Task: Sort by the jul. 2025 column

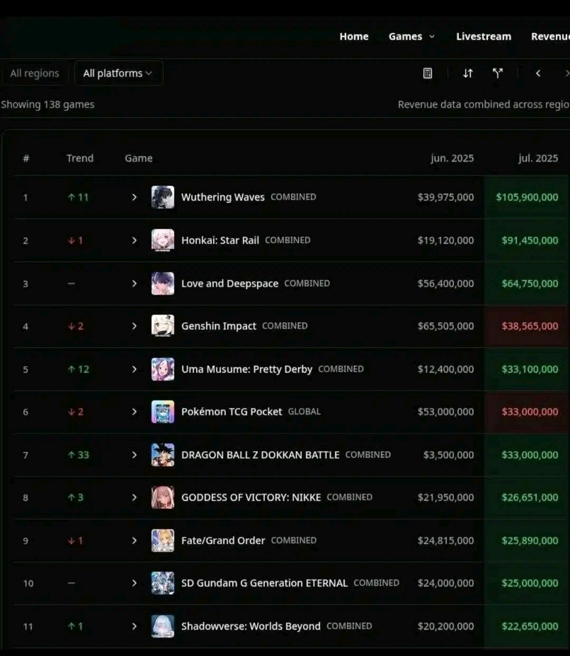Action: 538,158
